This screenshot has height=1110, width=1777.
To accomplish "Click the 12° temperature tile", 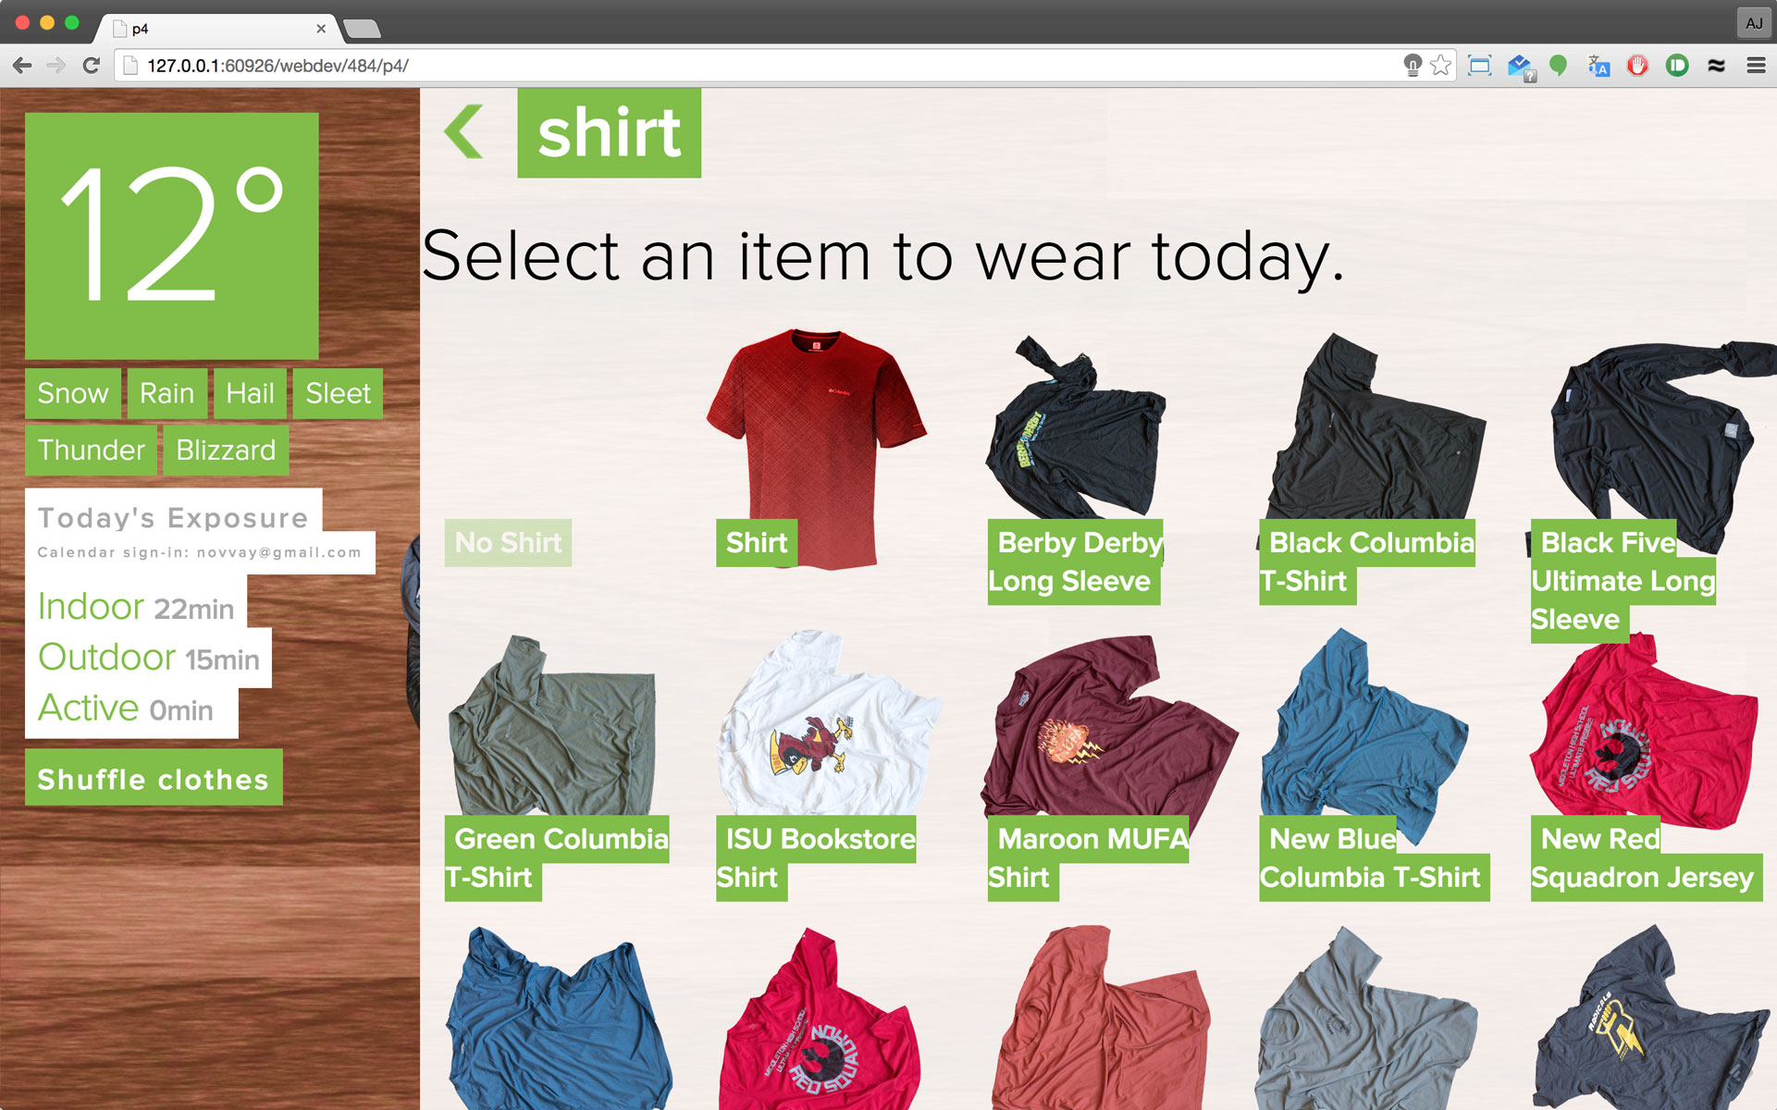I will [x=172, y=236].
